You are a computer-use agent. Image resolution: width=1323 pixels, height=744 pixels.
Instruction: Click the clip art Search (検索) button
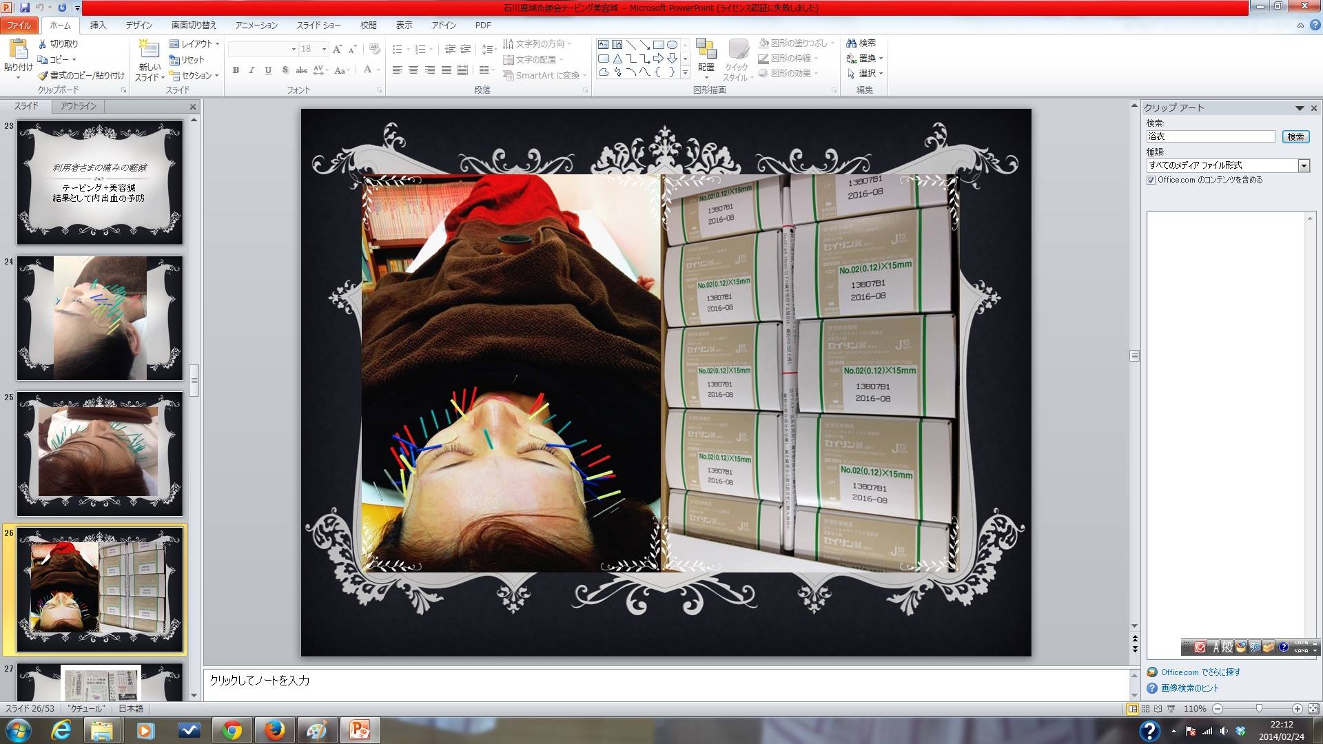point(1295,136)
